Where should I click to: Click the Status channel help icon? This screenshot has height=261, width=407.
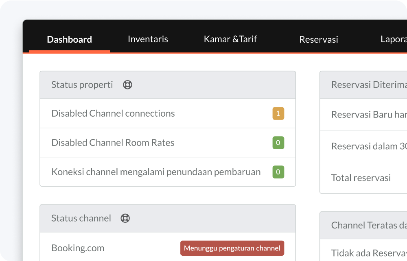pyautogui.click(x=125, y=218)
